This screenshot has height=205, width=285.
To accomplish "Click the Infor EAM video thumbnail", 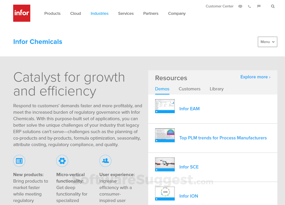I will [165, 106].
